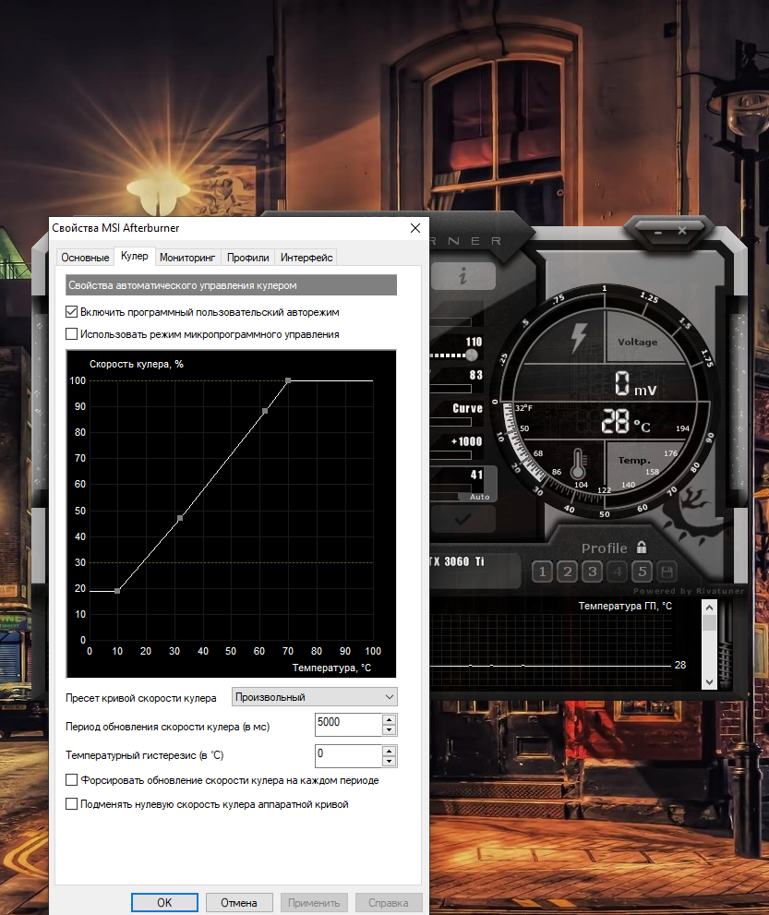Close the Afterburner main window
Image resolution: width=769 pixels, height=915 pixels.
point(682,231)
